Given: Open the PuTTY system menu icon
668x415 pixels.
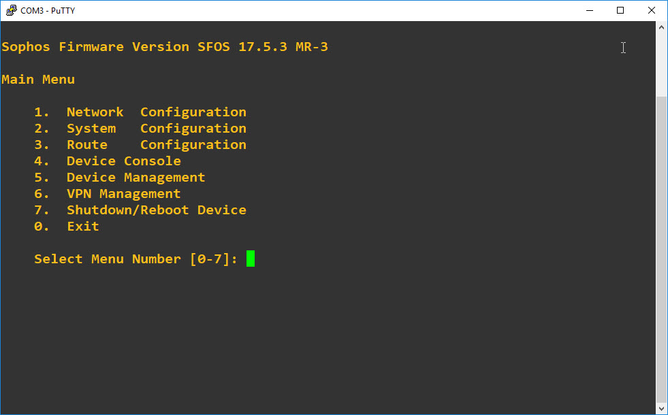Looking at the screenshot, I should pyautogui.click(x=11, y=10).
